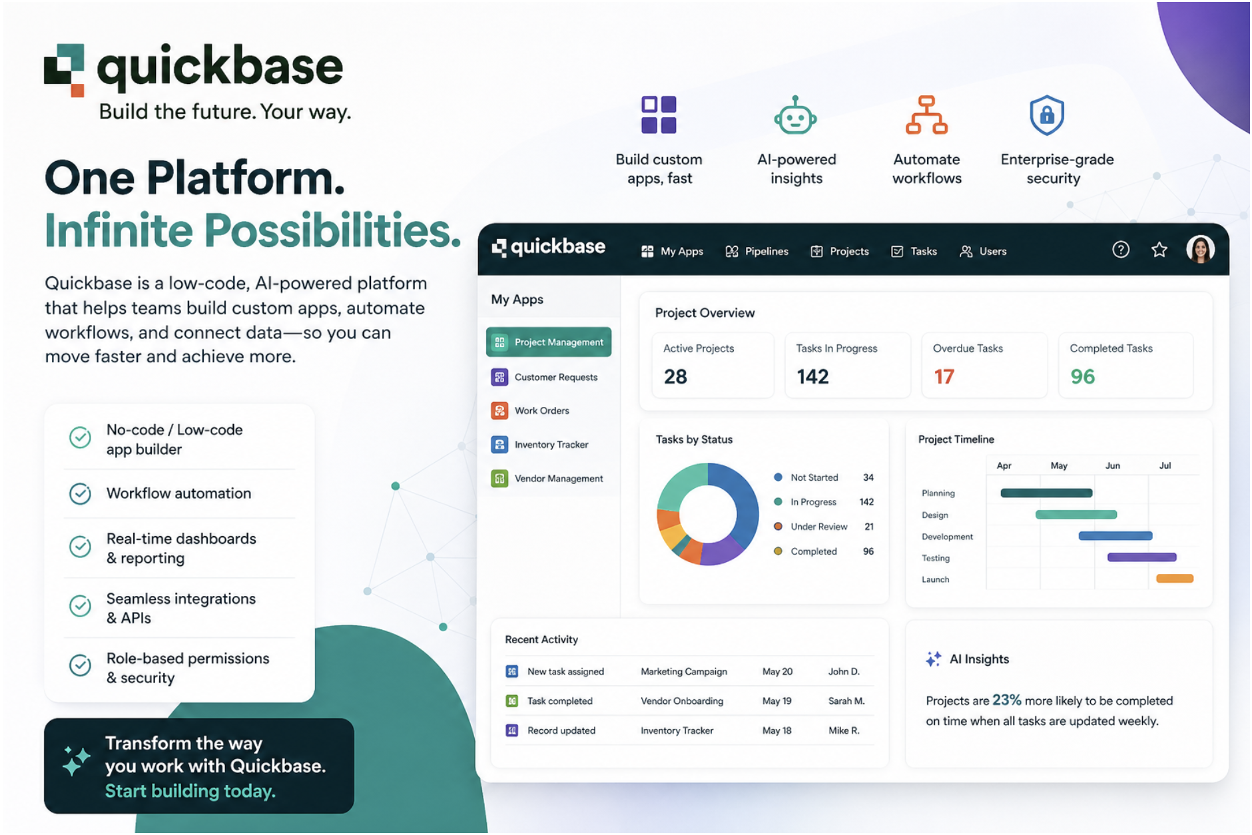The height and width of the screenshot is (835, 1252).
Task: Click the star favorites icon
Action: 1159,250
